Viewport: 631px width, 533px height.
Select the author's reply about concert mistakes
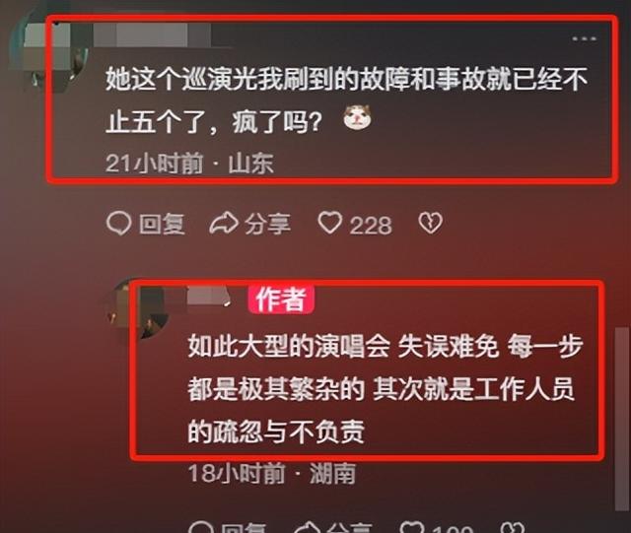pos(386,389)
